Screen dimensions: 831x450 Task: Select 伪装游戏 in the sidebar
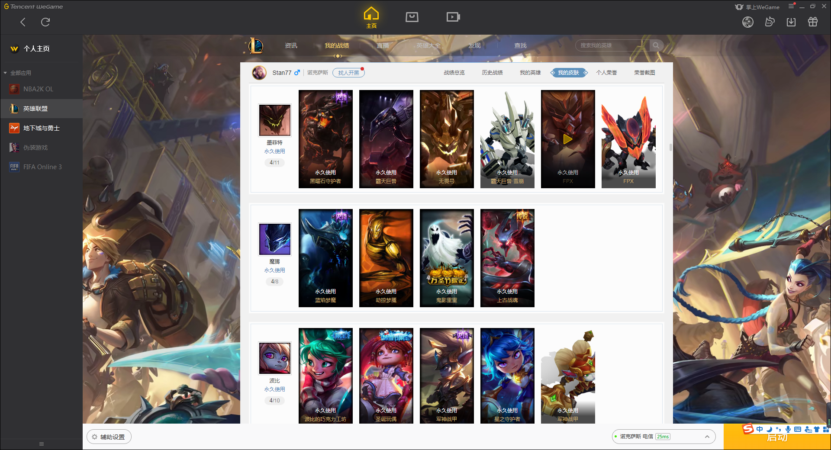tap(41, 147)
